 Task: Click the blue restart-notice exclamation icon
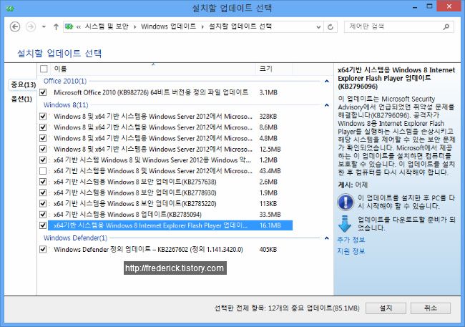click(346, 202)
